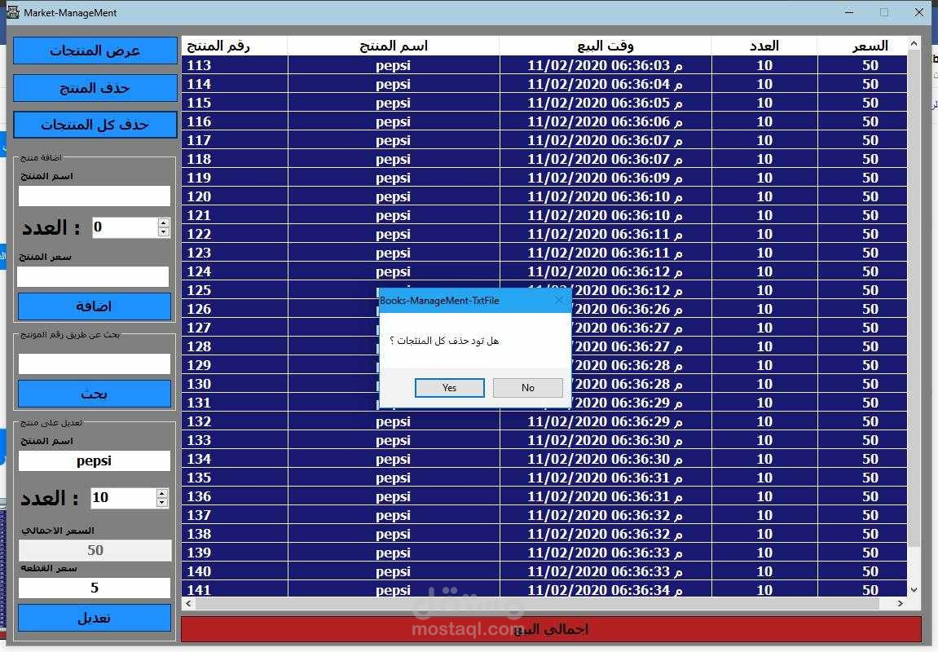Image resolution: width=938 pixels, height=652 pixels.
Task: Click the وقت البيع column header
Action: tap(606, 46)
